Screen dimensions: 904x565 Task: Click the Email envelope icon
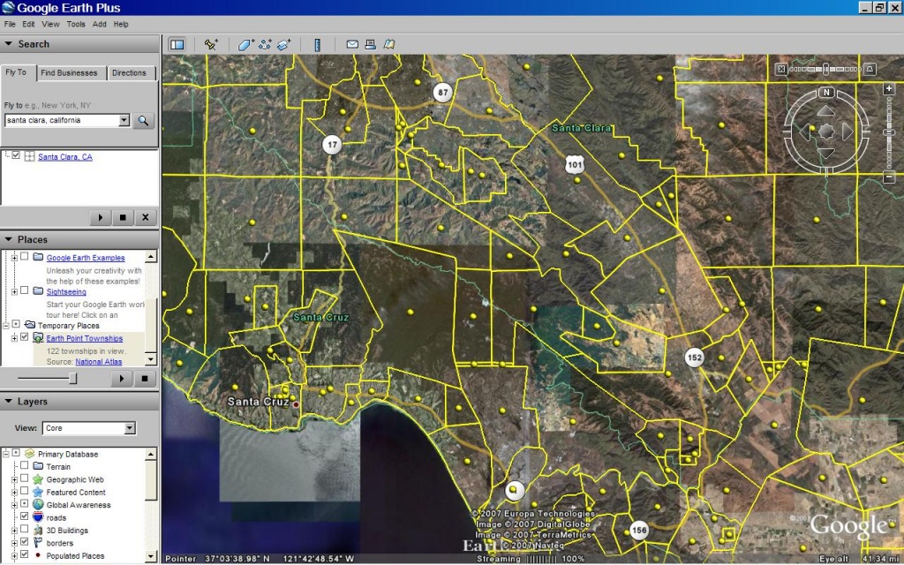click(x=352, y=44)
